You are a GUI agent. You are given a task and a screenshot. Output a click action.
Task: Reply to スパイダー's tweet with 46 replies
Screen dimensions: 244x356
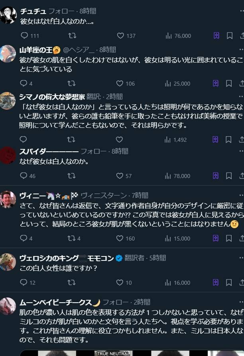coord(28,176)
